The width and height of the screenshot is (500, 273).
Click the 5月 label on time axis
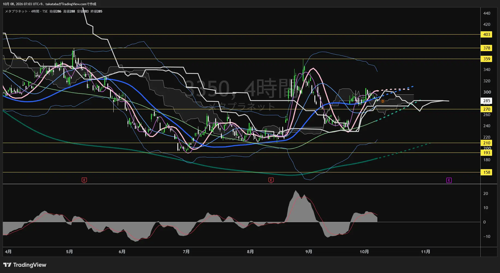click(x=69, y=252)
